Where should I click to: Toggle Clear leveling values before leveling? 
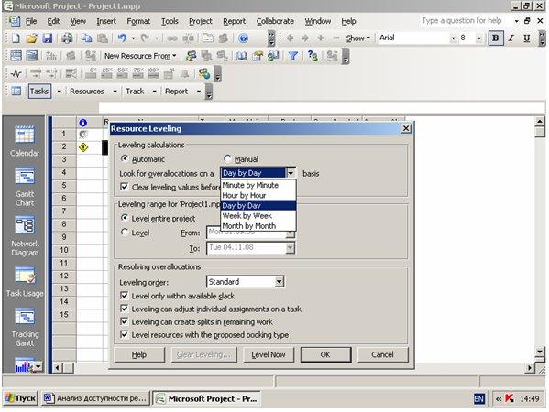[124, 187]
